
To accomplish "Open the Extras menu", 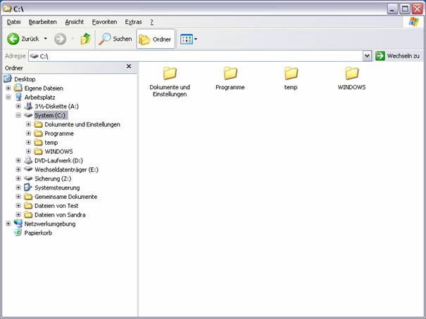I will [x=133, y=22].
